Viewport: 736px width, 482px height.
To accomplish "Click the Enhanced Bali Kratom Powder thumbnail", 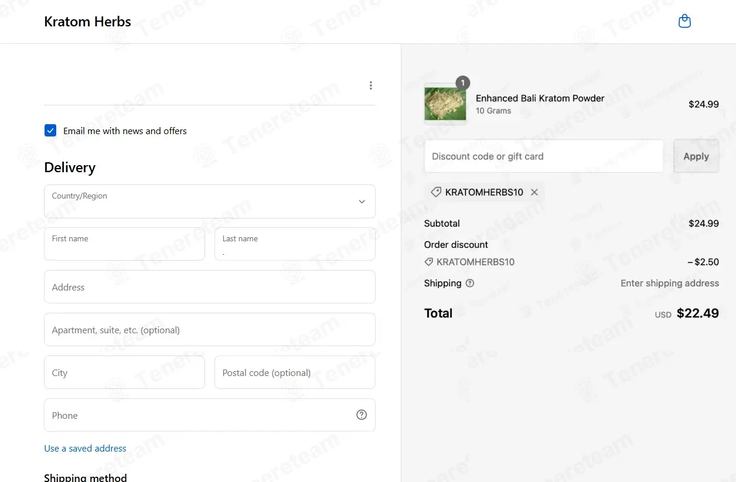I will (x=445, y=104).
